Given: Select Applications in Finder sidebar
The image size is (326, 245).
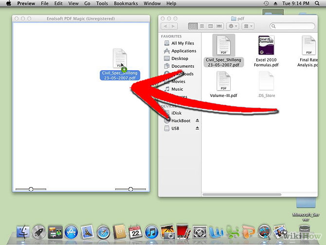Looking at the screenshot, I should click(x=183, y=51).
